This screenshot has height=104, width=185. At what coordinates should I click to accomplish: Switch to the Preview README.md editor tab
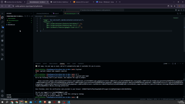(42, 14)
